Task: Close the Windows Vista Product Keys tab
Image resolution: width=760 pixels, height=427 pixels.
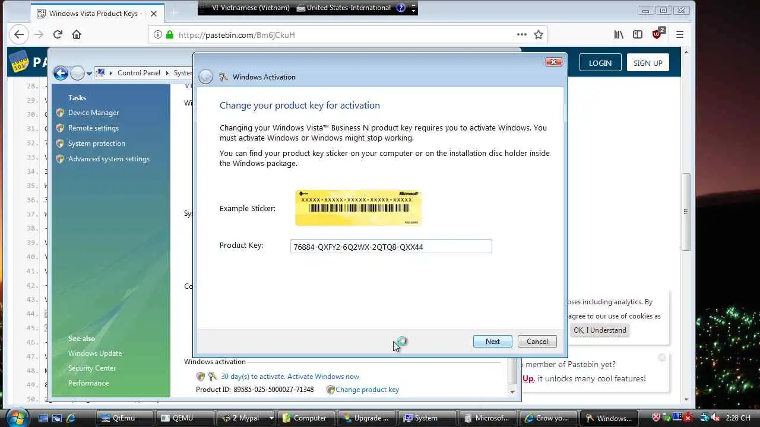Action: click(154, 13)
